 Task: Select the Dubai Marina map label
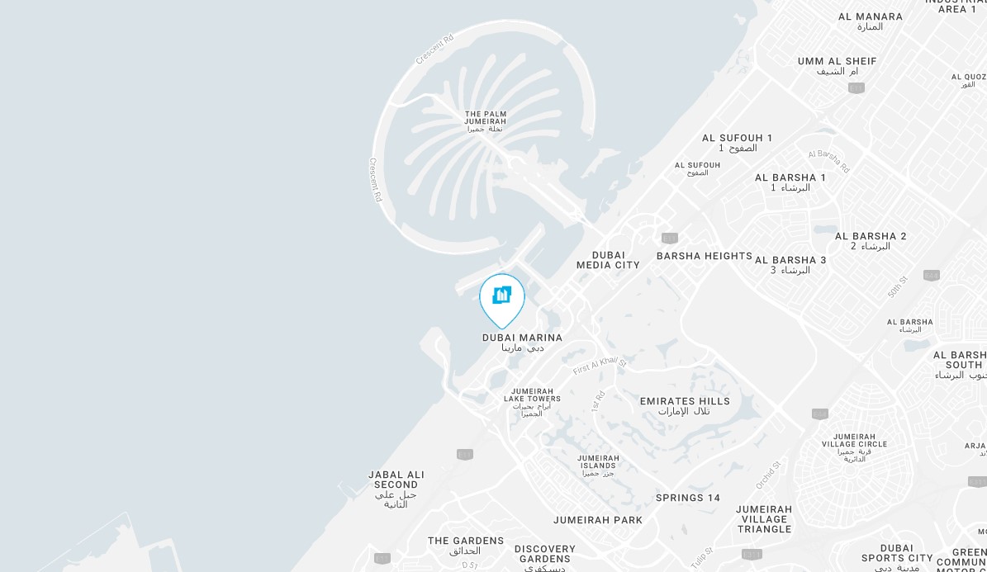click(523, 343)
